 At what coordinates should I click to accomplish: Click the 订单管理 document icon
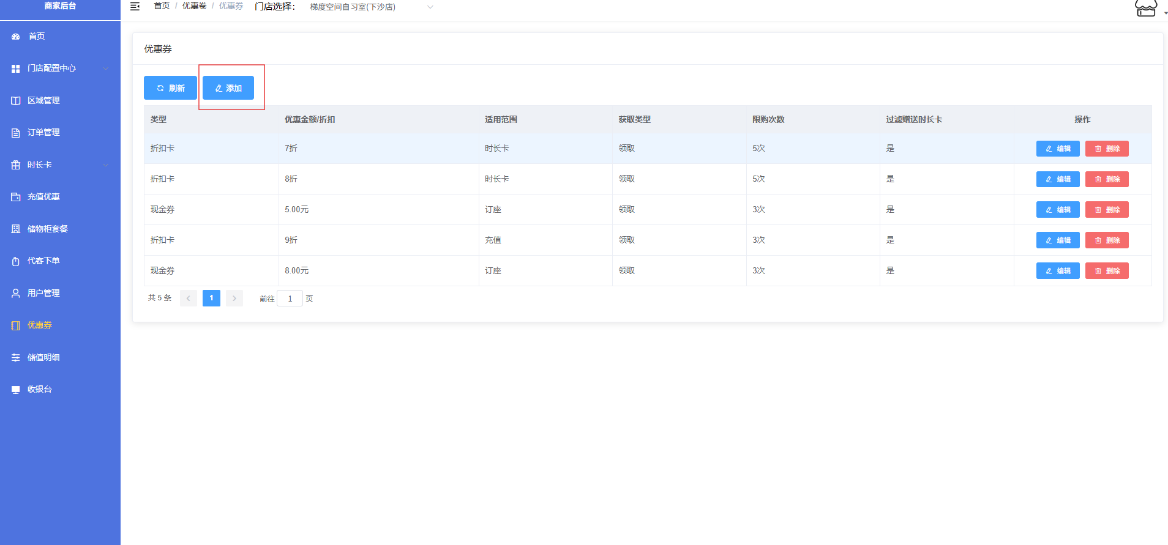16,133
